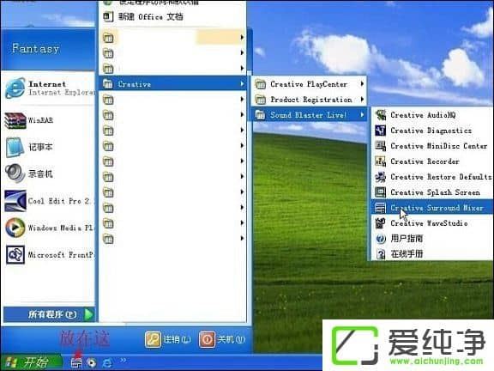Open Creative AudioHQ icon
Screen dimensions: 494x371
tap(381, 115)
